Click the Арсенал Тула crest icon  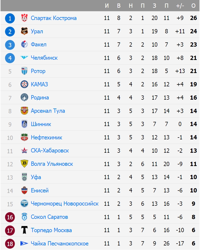click(24, 111)
